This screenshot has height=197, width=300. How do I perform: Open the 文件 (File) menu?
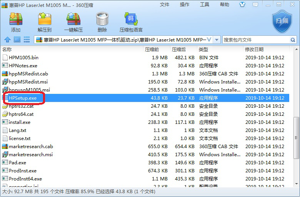pos(165,5)
